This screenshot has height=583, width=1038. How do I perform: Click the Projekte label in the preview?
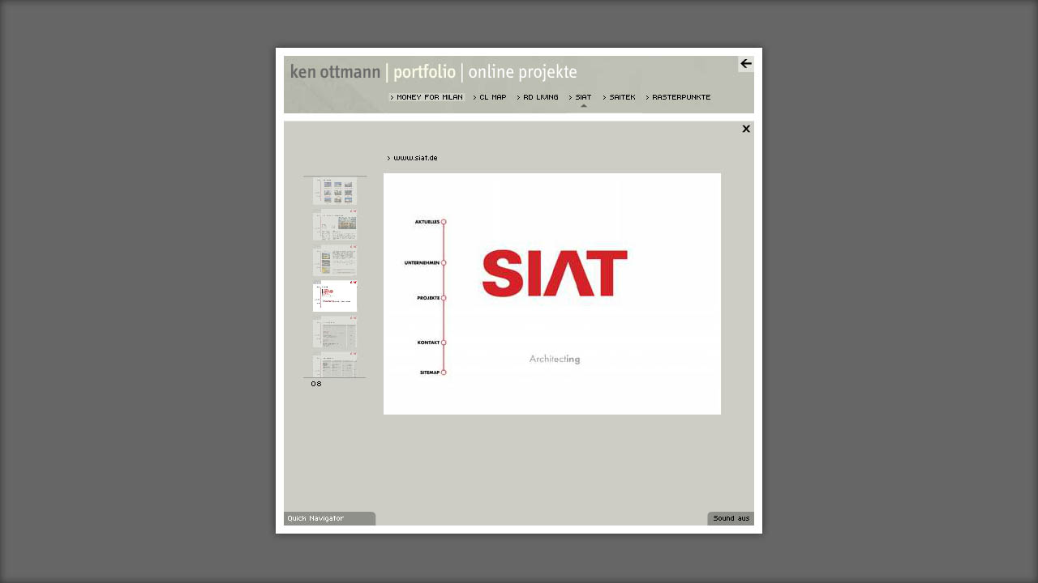coord(428,298)
